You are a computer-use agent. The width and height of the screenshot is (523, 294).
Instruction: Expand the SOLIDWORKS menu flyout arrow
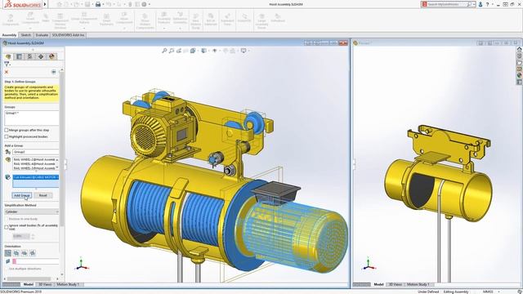(45, 4)
